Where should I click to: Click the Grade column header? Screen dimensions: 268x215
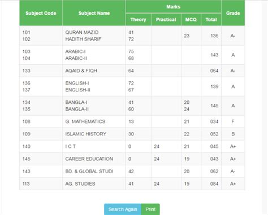pyautogui.click(x=233, y=13)
